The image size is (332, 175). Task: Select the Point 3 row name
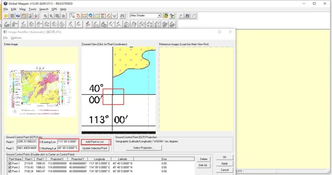tap(16, 171)
